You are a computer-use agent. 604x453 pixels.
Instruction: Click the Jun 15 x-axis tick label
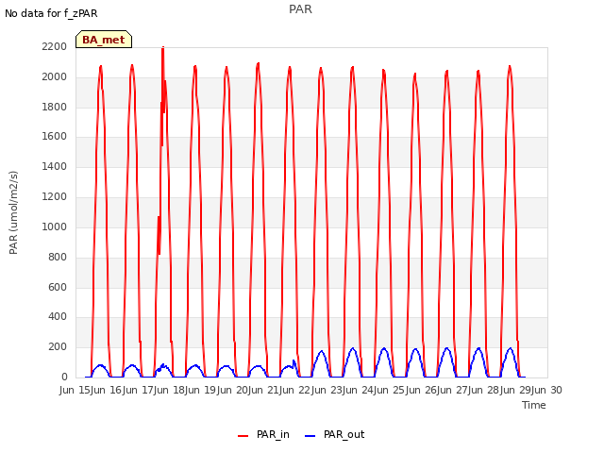pyautogui.click(x=75, y=390)
